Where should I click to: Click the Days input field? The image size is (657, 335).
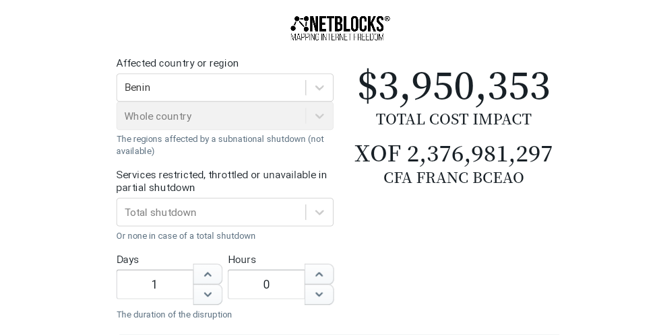155,285
